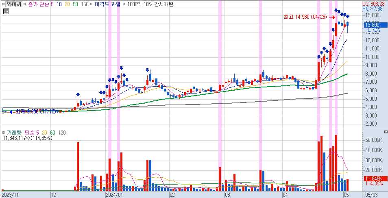Close the volume indicator panel
The height and width of the screenshot is (198, 388).
(386, 132)
